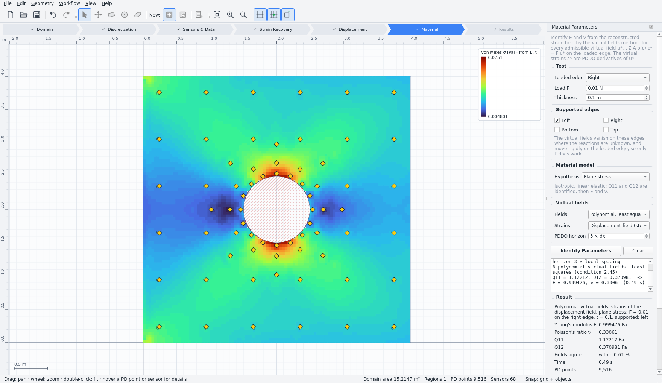Create a new file from the toolbar
662x383 pixels.
click(11, 15)
